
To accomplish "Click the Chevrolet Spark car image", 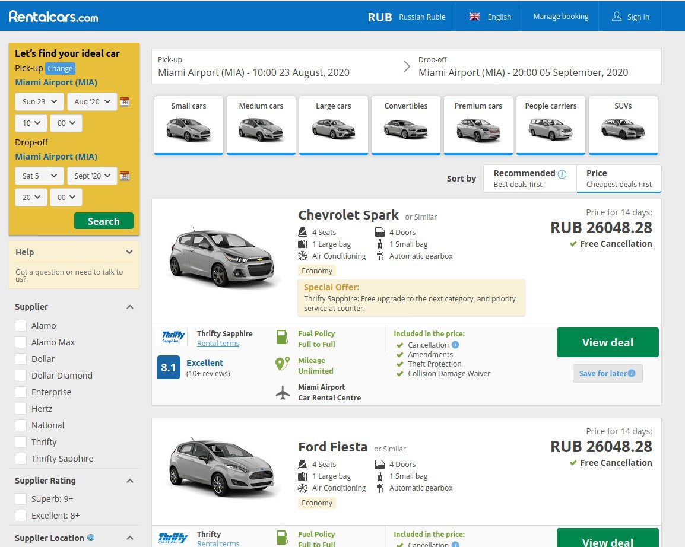I will pos(222,257).
